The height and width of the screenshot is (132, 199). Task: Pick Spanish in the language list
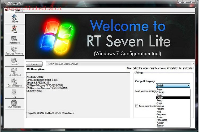pos(161,125)
